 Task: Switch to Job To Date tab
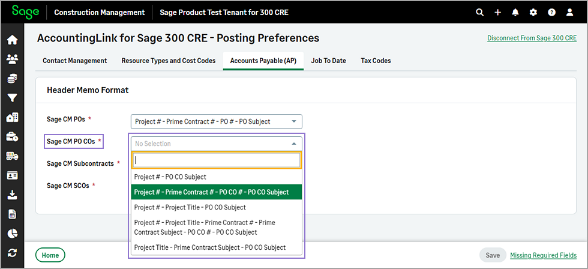pyautogui.click(x=329, y=61)
